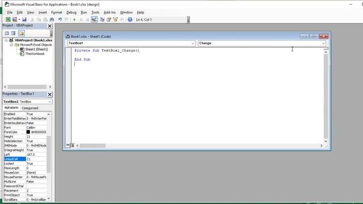Toggle Design Mode in the toolbar

click(94, 20)
